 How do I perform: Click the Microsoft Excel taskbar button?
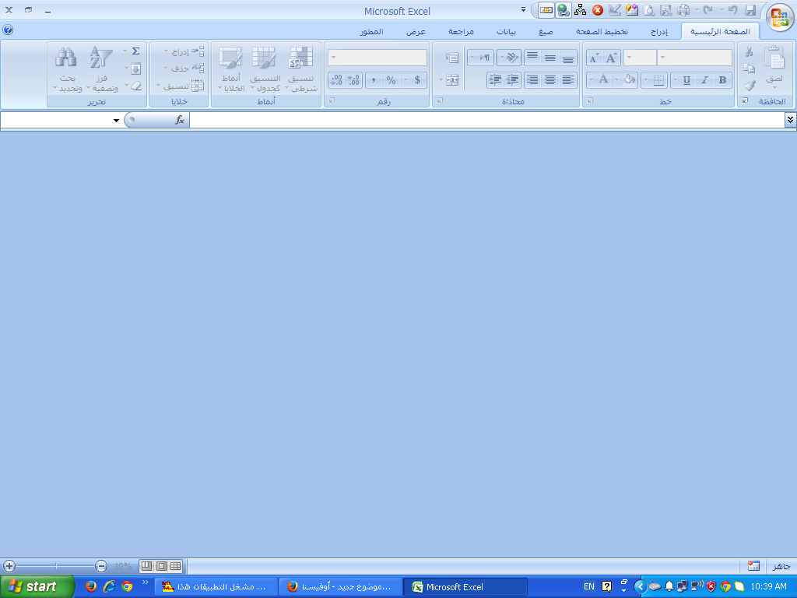click(465, 587)
